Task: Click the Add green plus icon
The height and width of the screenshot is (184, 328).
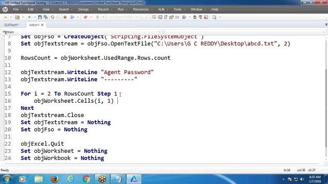Action: coord(29,17)
